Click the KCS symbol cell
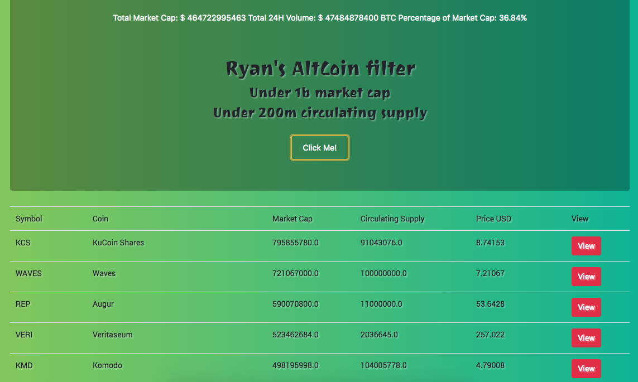Image resolution: width=638 pixels, height=382 pixels. click(x=23, y=243)
